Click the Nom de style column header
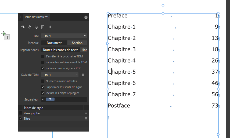Screen dimensions: 230x138 pyautogui.click(x=53, y=108)
